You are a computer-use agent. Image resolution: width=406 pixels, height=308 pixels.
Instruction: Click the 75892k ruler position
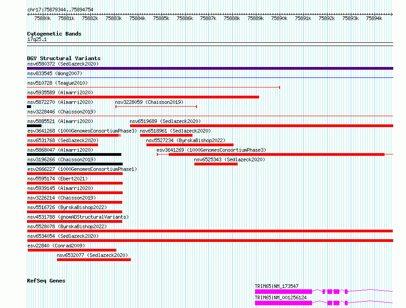pyautogui.click(x=327, y=18)
